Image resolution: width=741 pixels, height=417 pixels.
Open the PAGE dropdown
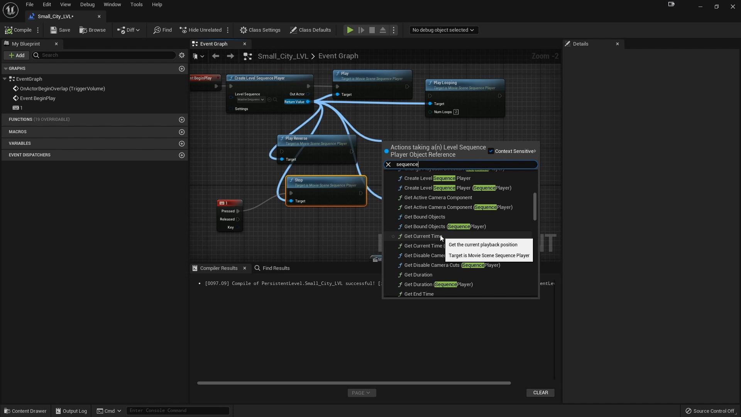362,393
